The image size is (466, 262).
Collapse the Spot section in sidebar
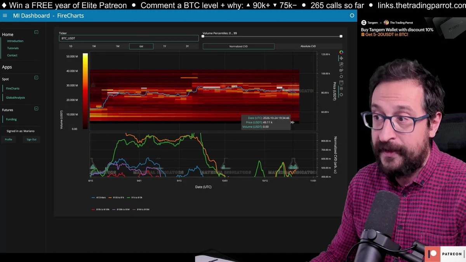coord(36,78)
